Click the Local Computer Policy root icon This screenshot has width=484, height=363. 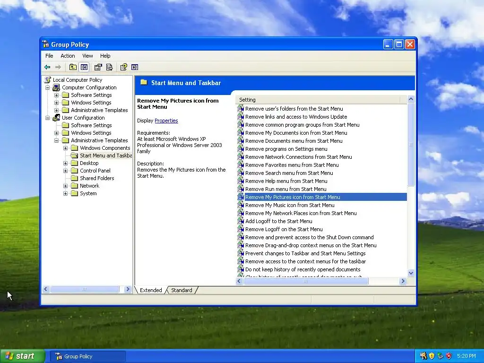click(x=48, y=79)
